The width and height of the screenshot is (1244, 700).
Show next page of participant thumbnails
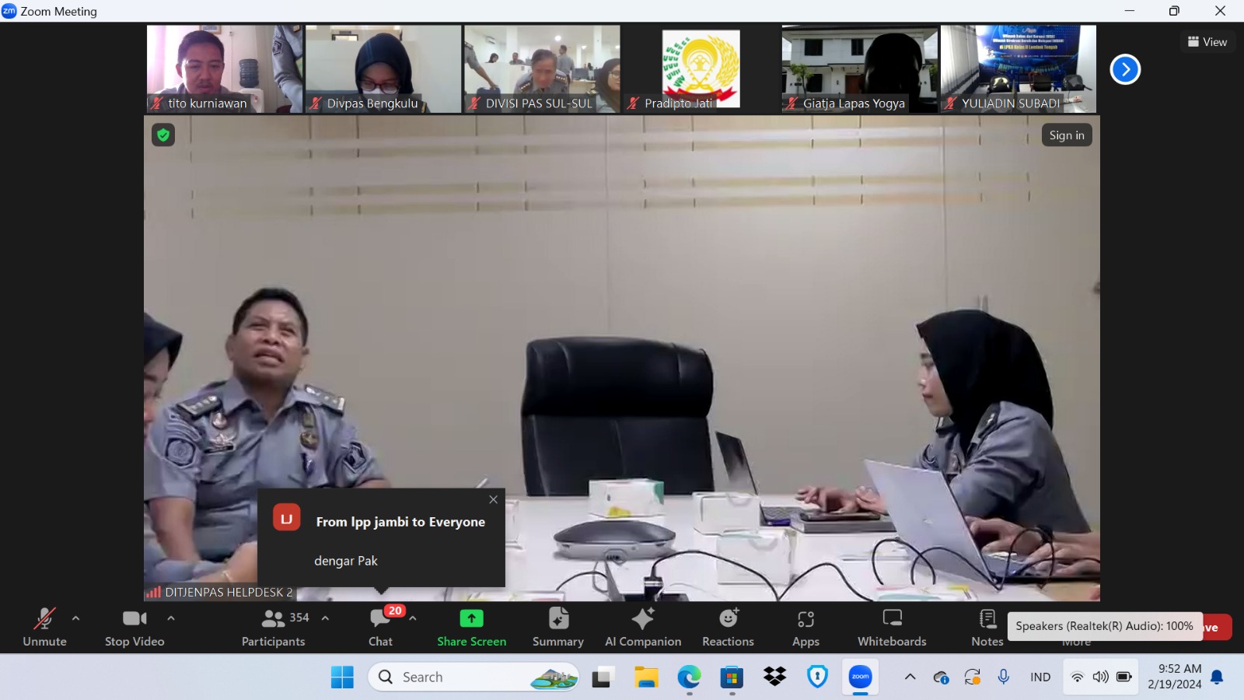tap(1124, 69)
